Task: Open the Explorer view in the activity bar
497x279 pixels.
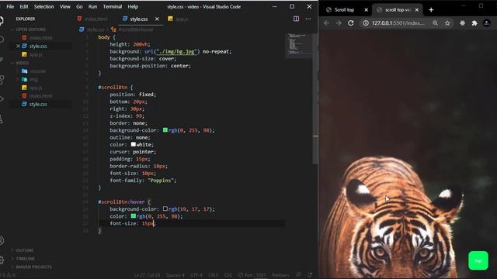Action: (2, 21)
